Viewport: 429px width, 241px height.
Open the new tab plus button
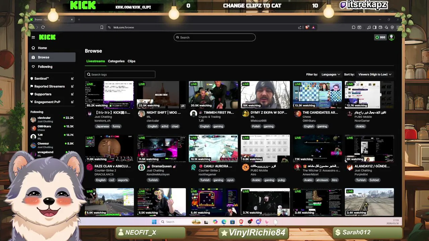pyautogui.click(x=79, y=19)
